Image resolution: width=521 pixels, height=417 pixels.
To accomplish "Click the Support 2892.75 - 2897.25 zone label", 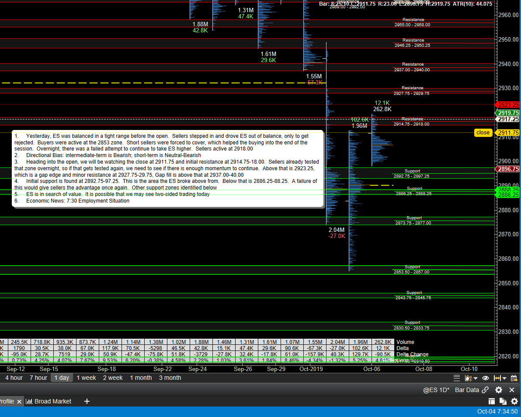I will coord(412,174).
